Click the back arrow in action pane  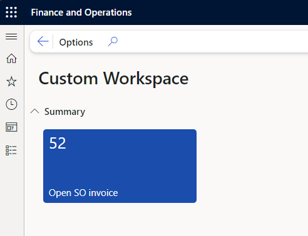point(43,42)
